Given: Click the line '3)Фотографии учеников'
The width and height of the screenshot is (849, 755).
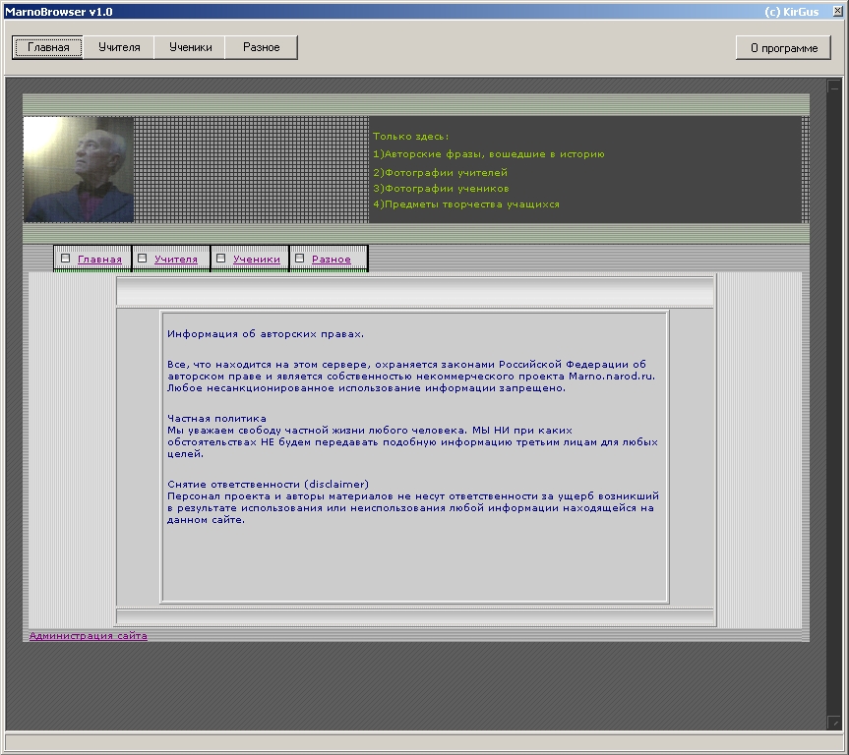Looking at the screenshot, I should tap(441, 189).
